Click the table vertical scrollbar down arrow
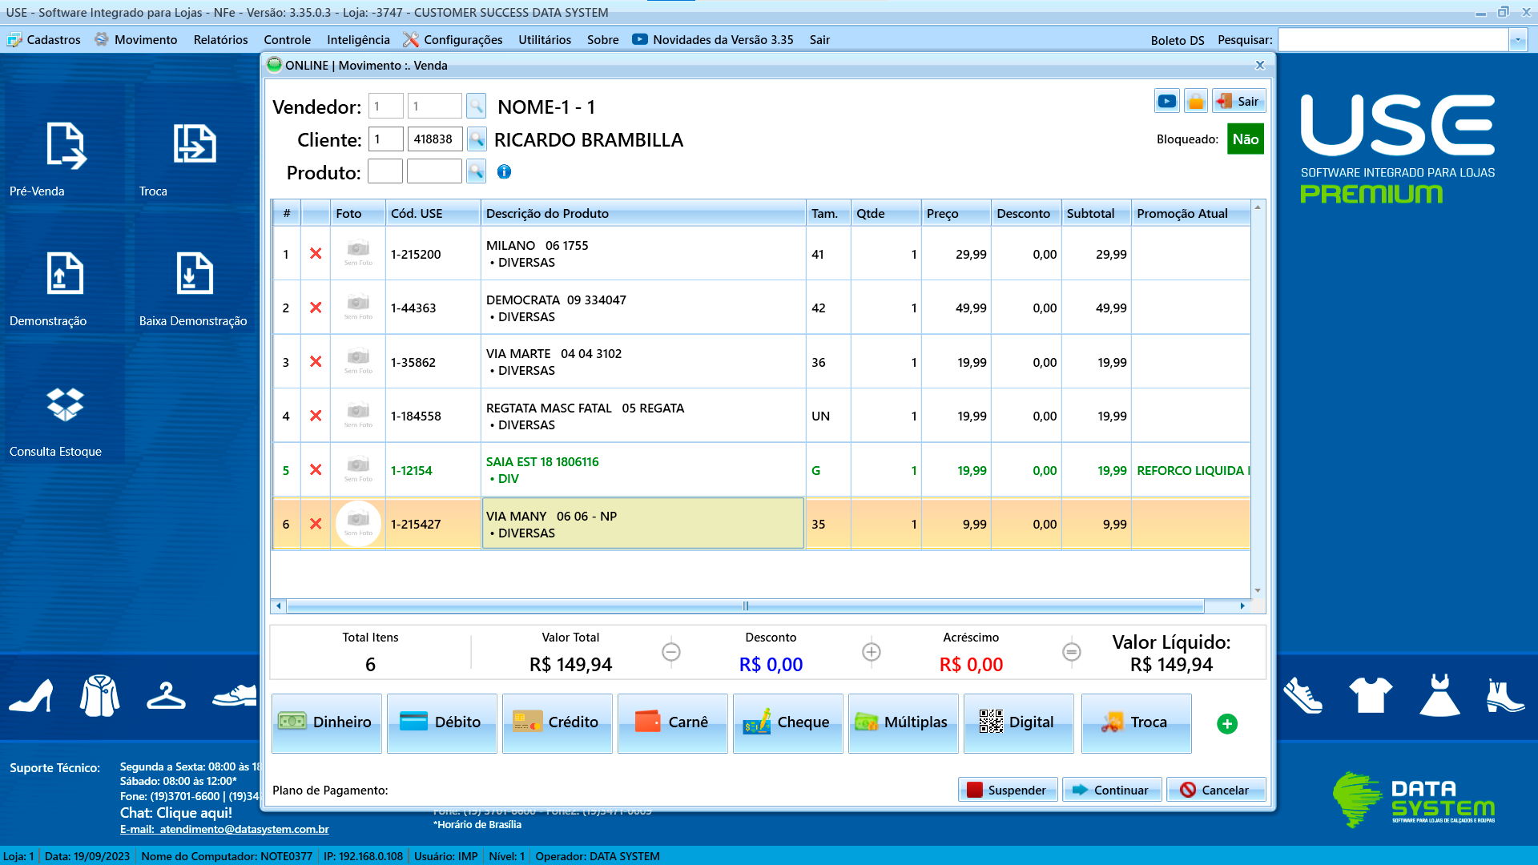 [x=1258, y=590]
